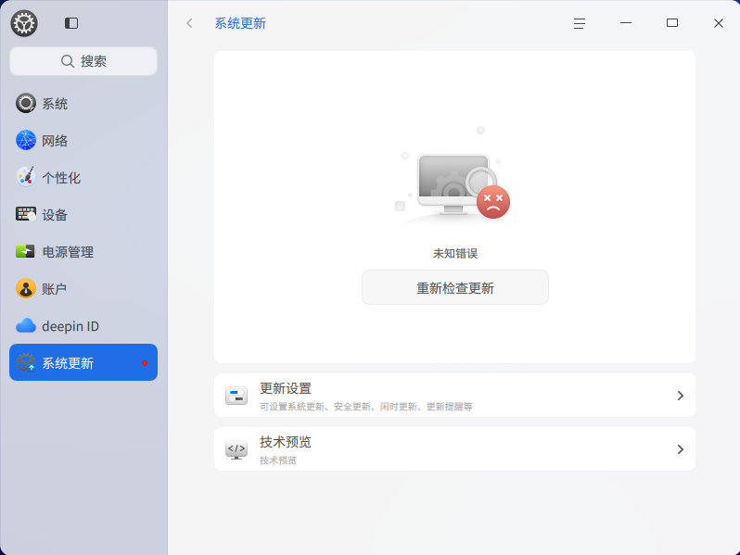
Task: Click the red notification dot on 系统更新
Action: point(145,363)
